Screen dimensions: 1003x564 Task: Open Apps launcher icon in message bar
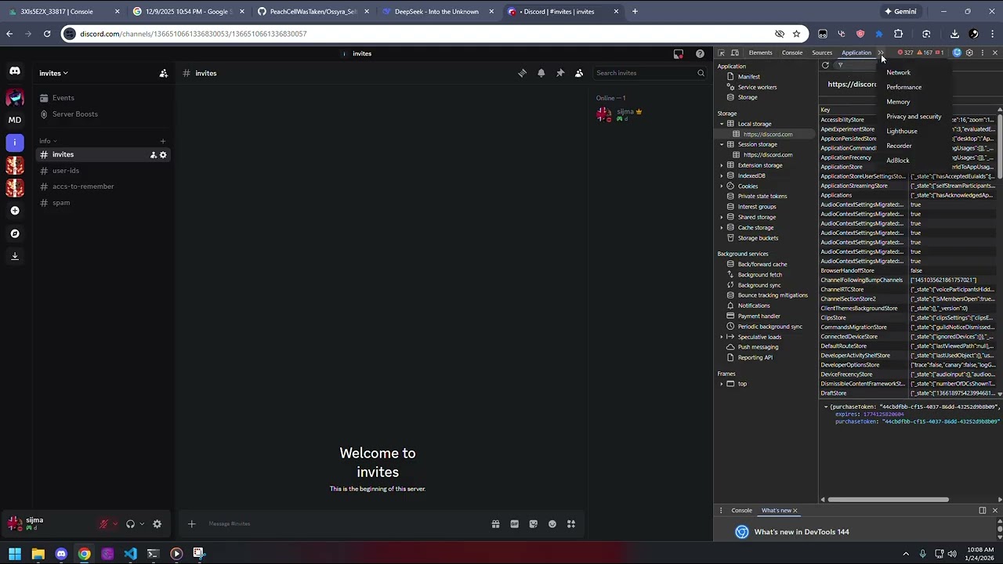click(571, 524)
